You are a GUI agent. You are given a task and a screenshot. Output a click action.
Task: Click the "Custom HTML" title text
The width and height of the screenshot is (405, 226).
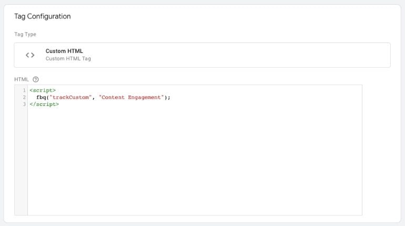[x=64, y=51]
